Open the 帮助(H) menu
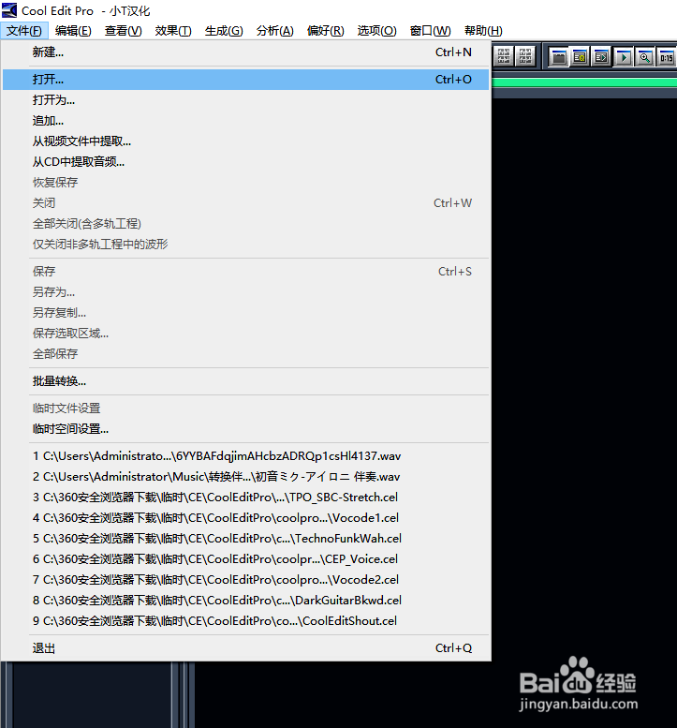The height and width of the screenshot is (728, 677). click(x=483, y=31)
